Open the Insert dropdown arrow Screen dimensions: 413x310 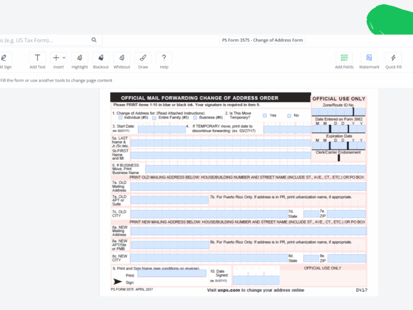[64, 58]
